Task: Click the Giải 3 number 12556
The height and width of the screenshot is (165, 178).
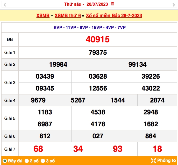Action: 98,88
